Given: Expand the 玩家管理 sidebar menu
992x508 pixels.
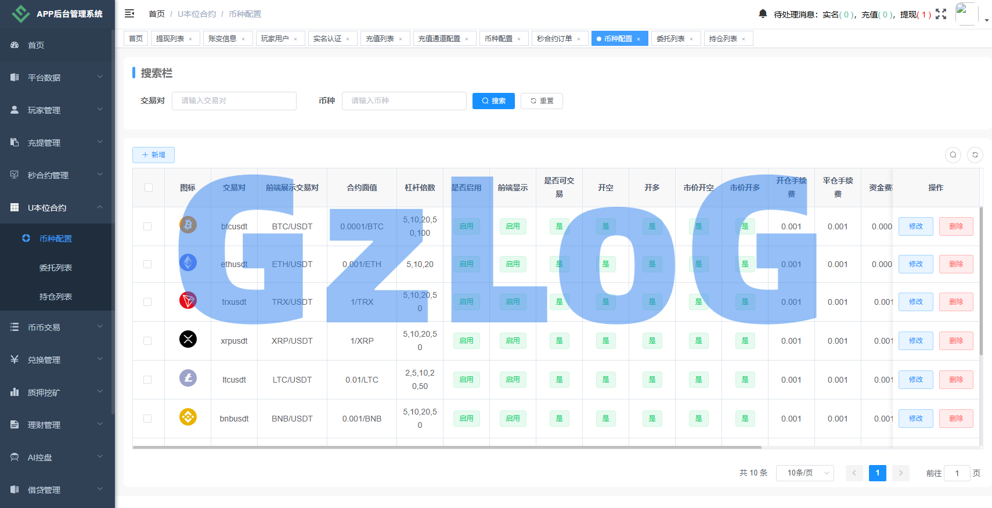Looking at the screenshot, I should pyautogui.click(x=57, y=110).
